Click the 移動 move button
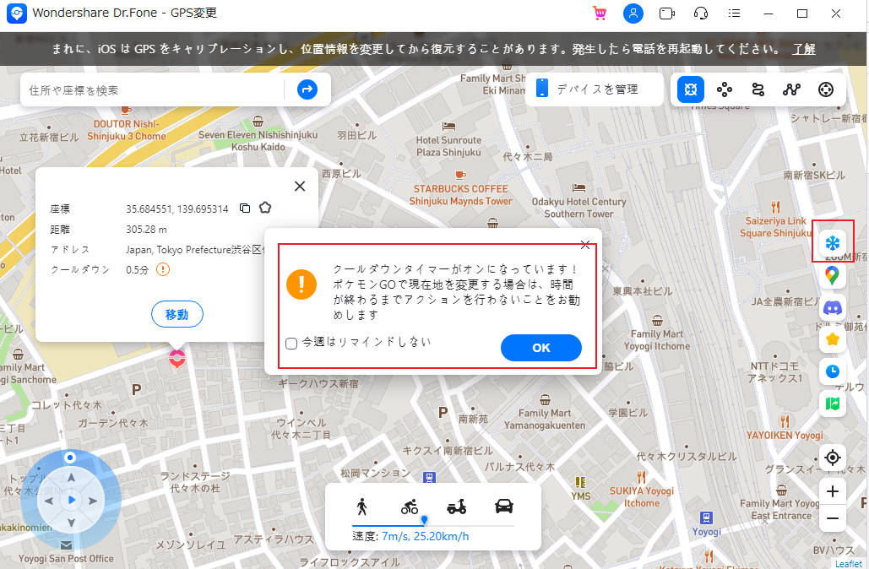Viewport: 869px width, 569px height. coord(177,315)
